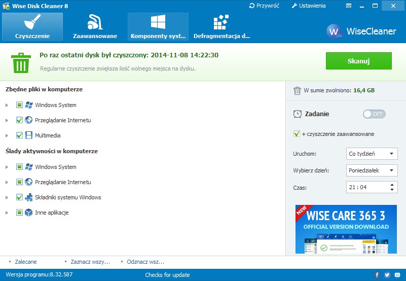This screenshot has height=281, width=406.
Task: Uncheck the Multimedia checkbox
Action: point(19,135)
